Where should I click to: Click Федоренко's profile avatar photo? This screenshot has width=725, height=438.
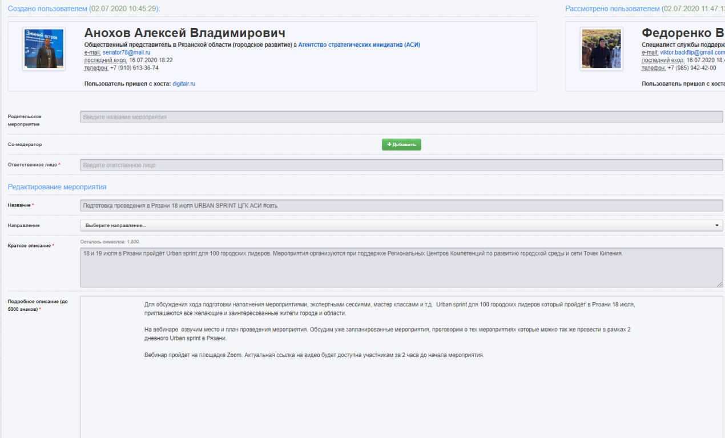tap(601, 48)
